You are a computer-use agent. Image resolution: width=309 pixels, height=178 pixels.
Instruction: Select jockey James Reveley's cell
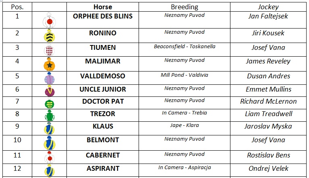tap(268, 64)
